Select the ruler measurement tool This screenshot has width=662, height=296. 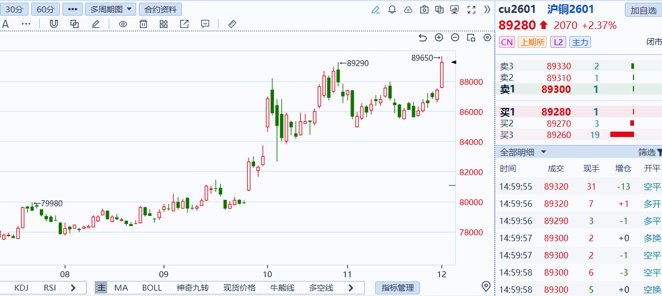click(x=232, y=24)
